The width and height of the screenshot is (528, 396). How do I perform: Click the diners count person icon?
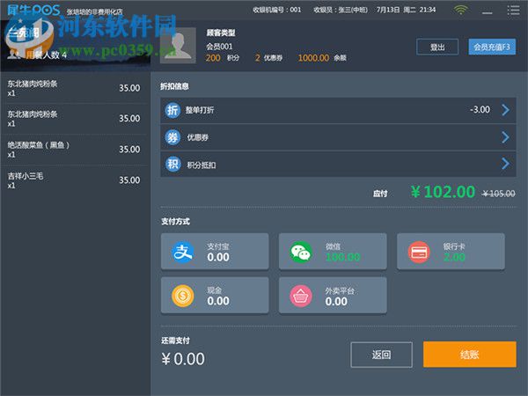13,55
